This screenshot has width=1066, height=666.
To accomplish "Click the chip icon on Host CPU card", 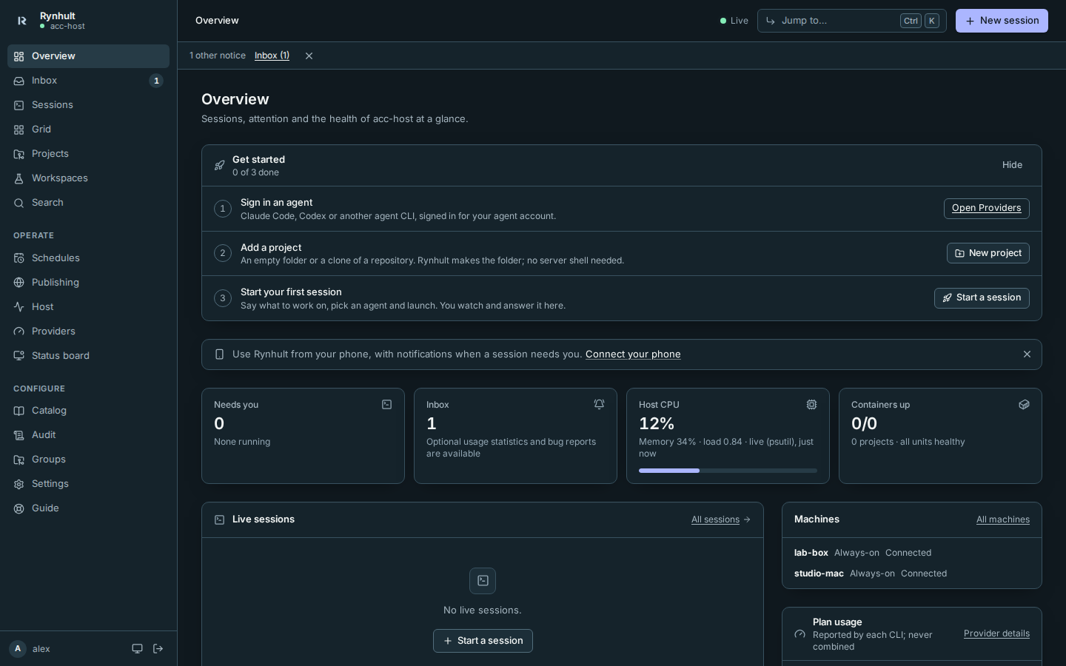I will (811, 405).
